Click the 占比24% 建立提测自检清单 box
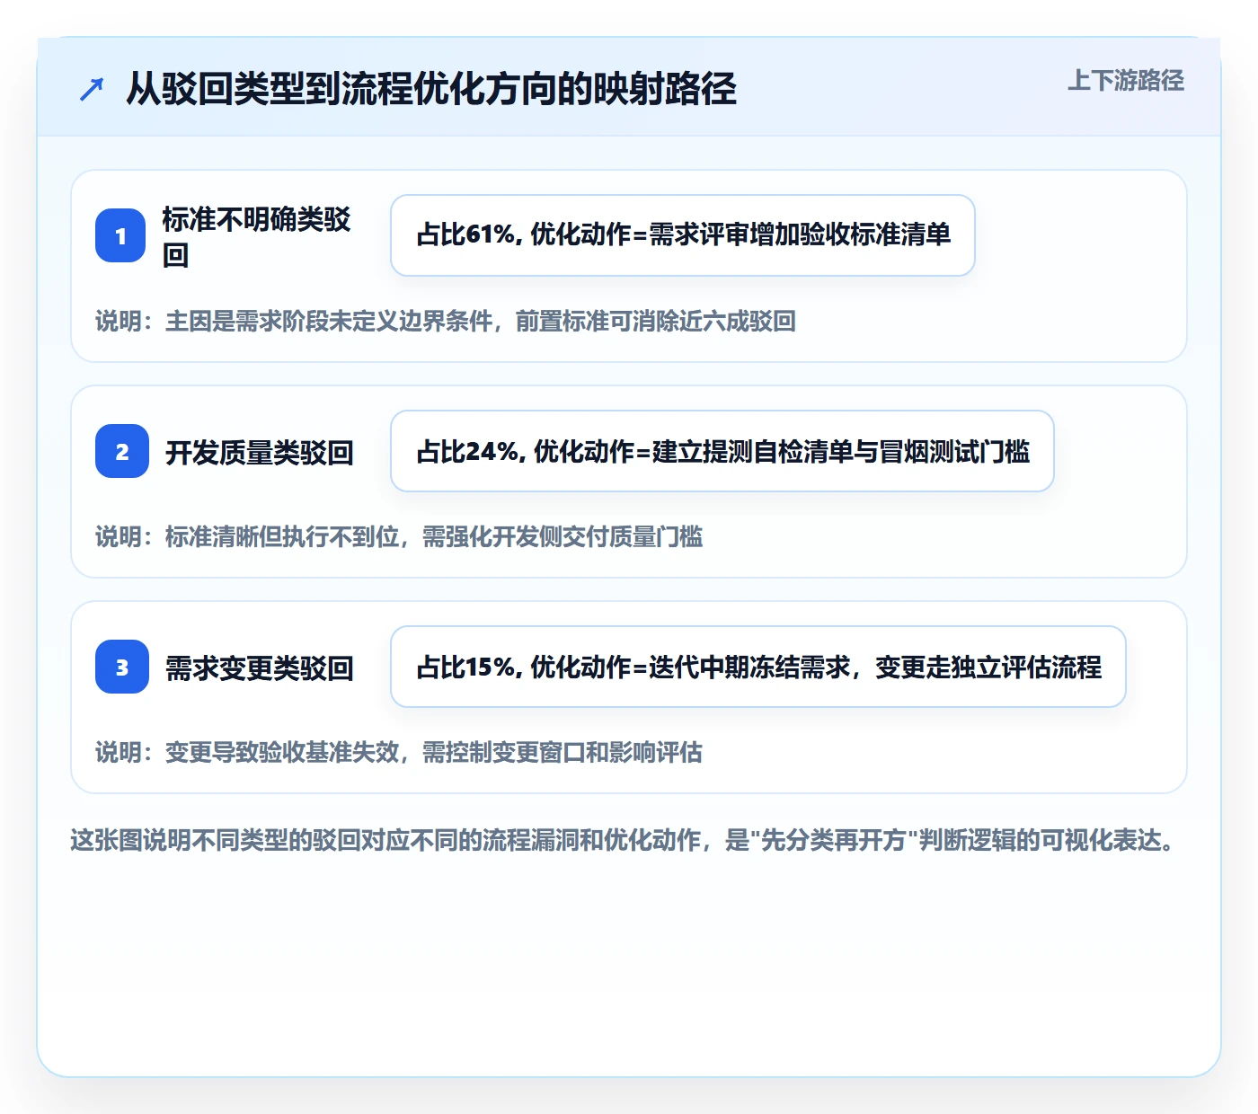The width and height of the screenshot is (1258, 1114). (722, 451)
